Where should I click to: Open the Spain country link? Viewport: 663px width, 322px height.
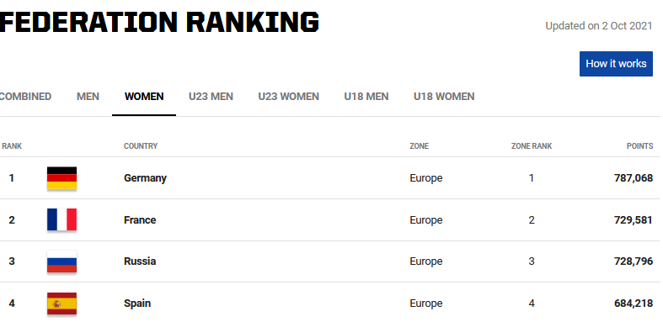tap(137, 304)
